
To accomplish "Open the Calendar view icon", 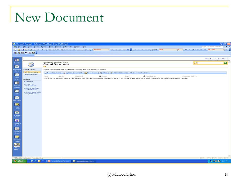I will click(17, 60).
